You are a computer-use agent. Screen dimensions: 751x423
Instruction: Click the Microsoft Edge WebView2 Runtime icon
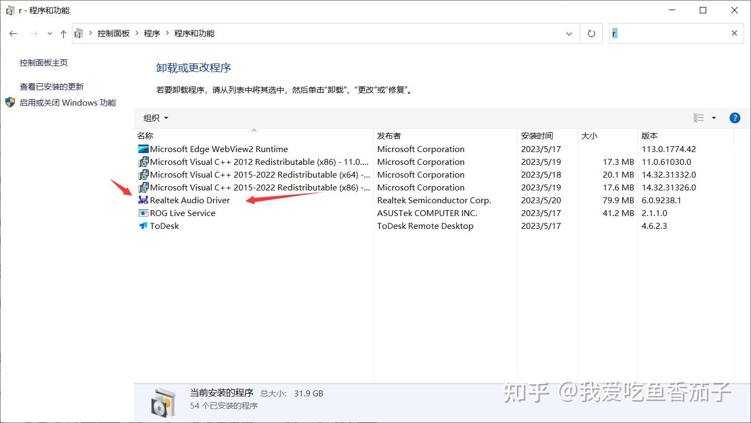(142, 149)
